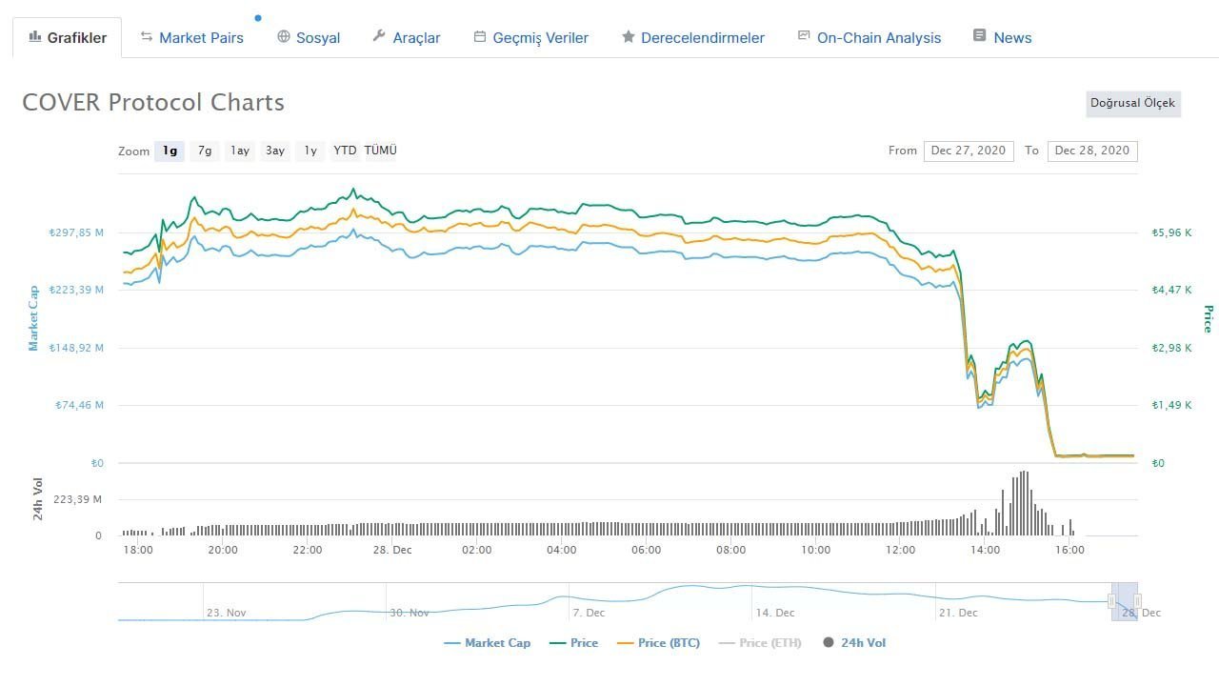Click the newspaper icon next to News
The image size is (1219, 686).
979,36
